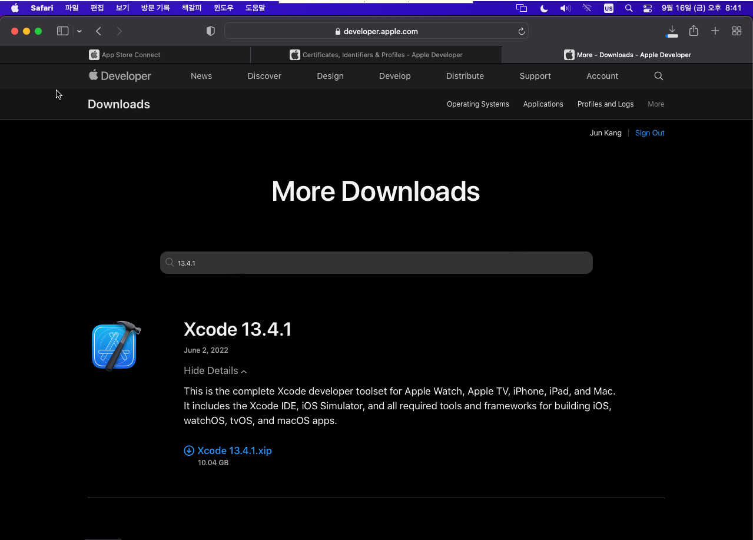The height and width of the screenshot is (540, 753).
Task: Switch the US input source icon
Action: click(x=608, y=8)
